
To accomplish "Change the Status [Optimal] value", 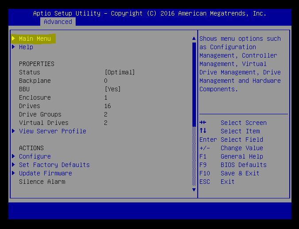I will (120, 72).
